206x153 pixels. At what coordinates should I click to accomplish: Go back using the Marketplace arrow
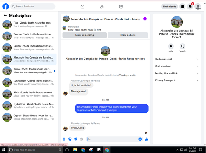(x=5, y=16)
